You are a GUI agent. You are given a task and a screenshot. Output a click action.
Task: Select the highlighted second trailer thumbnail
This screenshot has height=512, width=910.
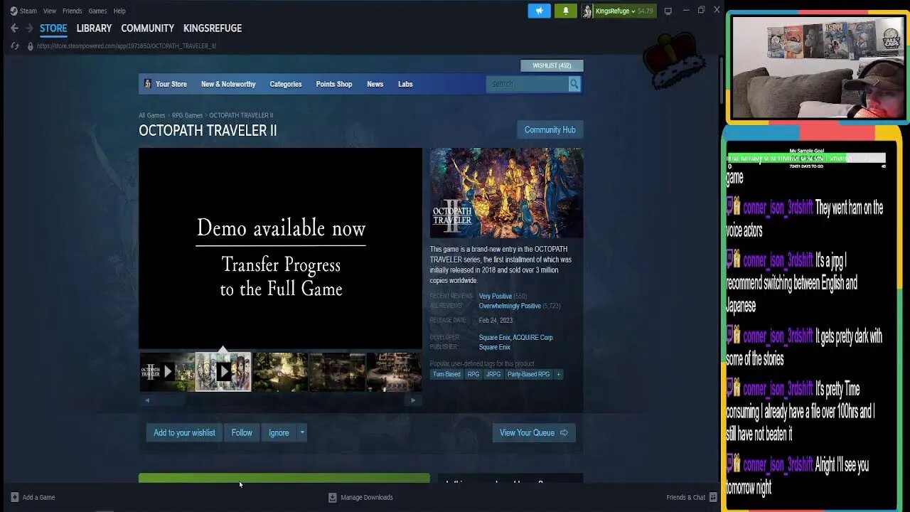click(x=223, y=371)
